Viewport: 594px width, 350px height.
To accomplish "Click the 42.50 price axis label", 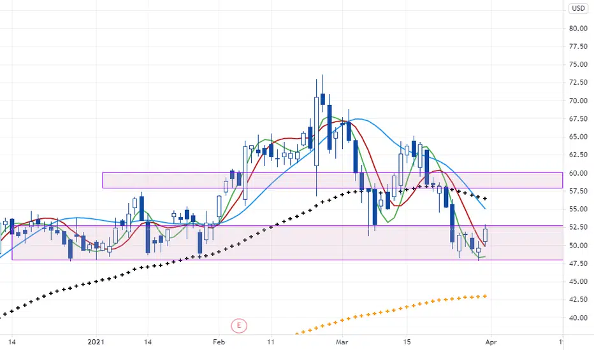I will point(578,299).
